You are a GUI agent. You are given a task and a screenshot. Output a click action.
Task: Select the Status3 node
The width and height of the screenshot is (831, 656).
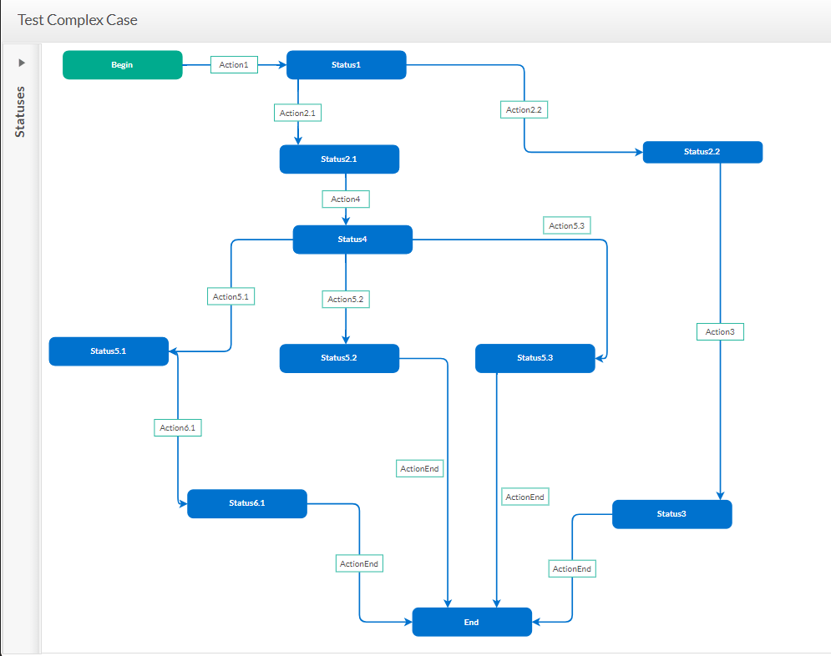(671, 514)
